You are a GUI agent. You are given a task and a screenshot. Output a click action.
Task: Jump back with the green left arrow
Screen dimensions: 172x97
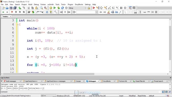click(x=3, y=12)
